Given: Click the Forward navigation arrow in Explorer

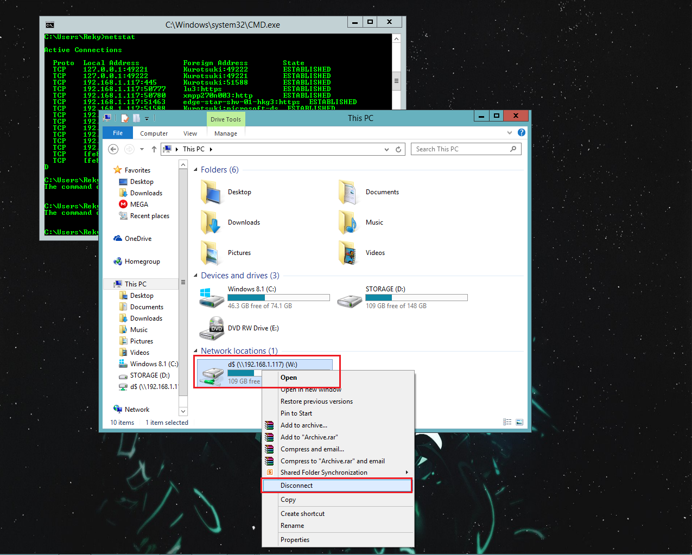Looking at the screenshot, I should pyautogui.click(x=129, y=149).
